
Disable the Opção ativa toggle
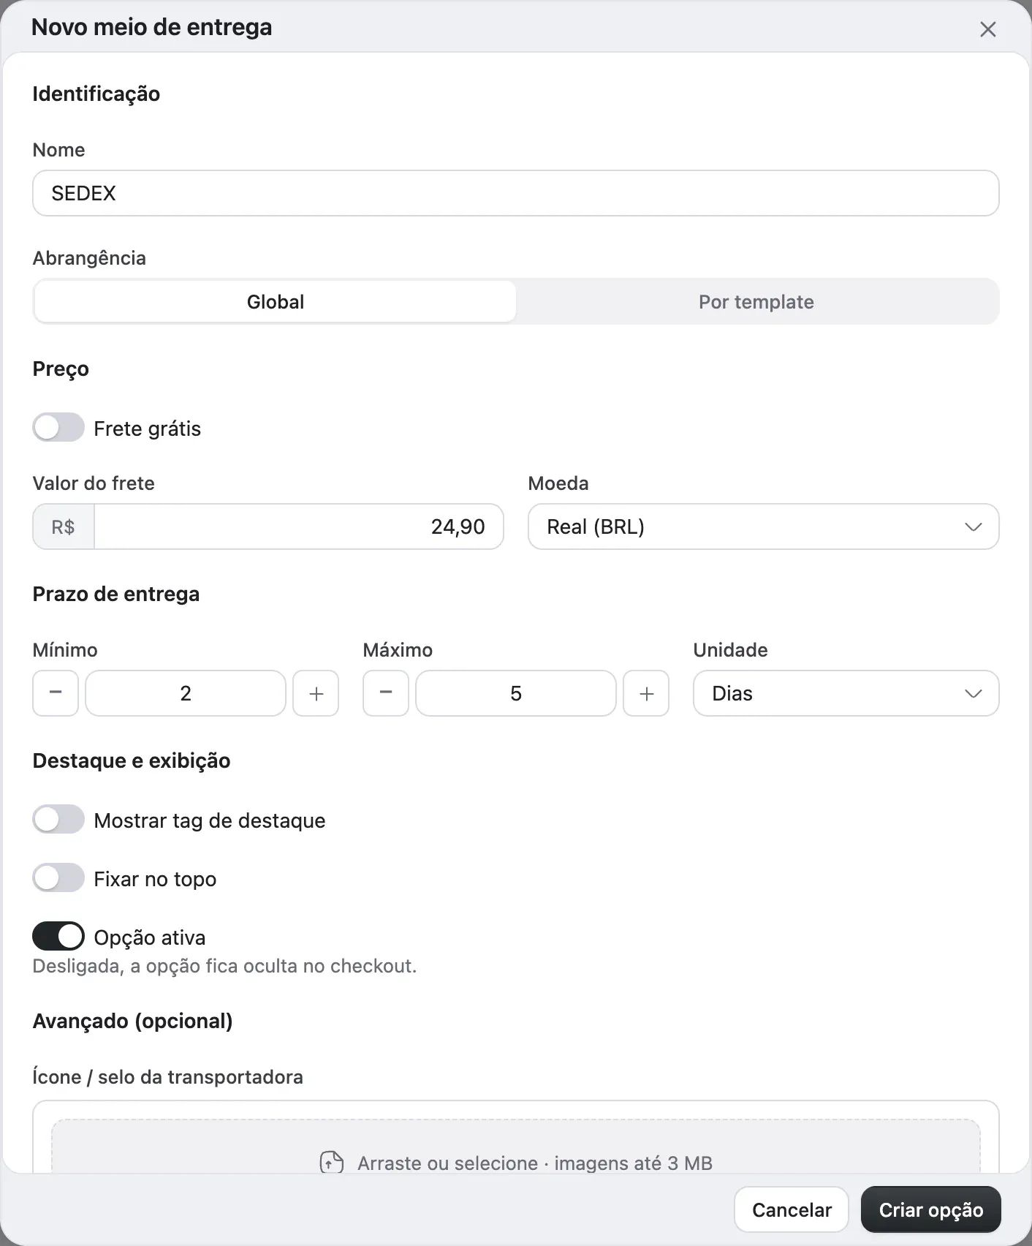click(x=58, y=937)
